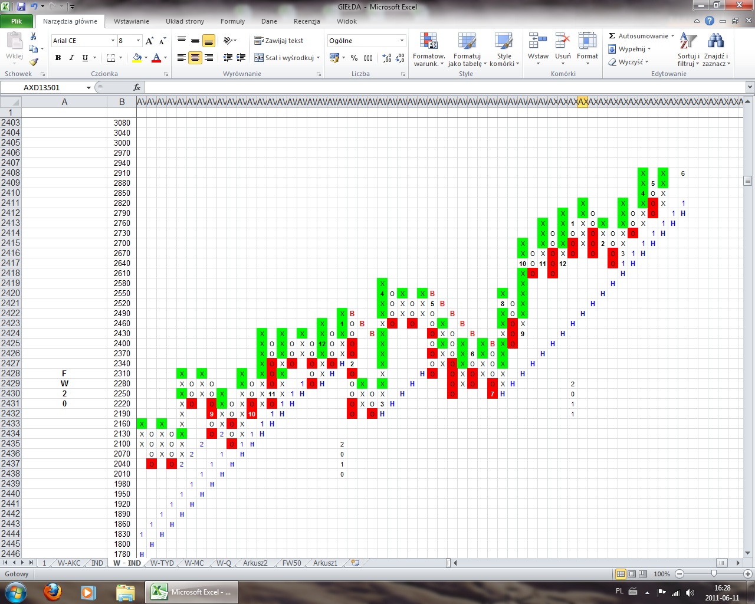
Task: Expand the Name Box dropdown arrow
Action: (x=88, y=87)
